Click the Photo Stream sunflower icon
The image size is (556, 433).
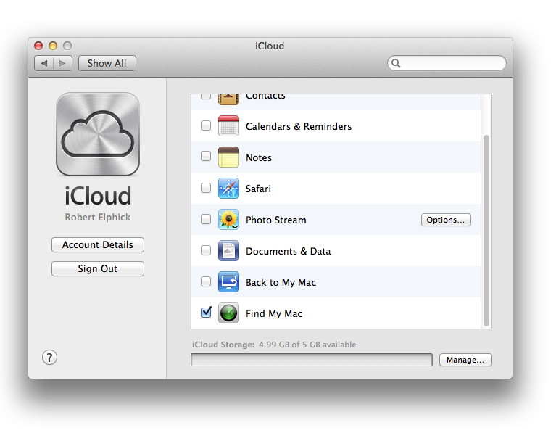[x=228, y=219]
